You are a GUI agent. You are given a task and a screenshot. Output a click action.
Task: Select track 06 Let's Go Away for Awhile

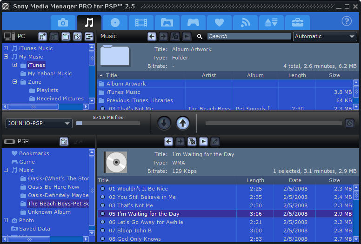click(x=225, y=222)
